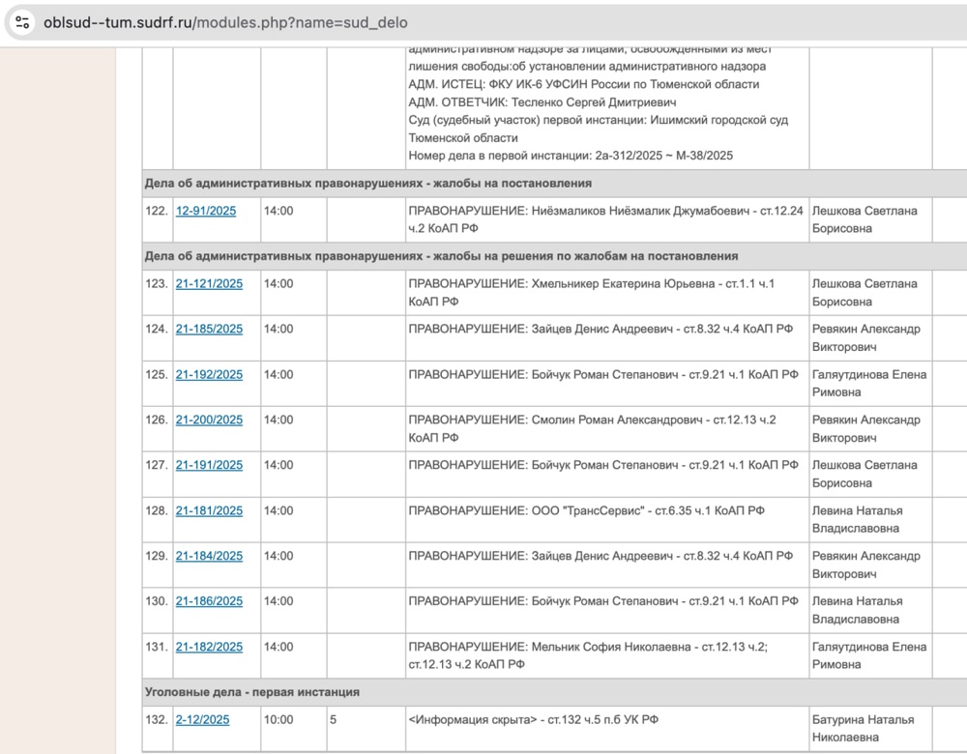The height and width of the screenshot is (754, 967).
Task: Click judge Лешкова Светлана Борисовна in row 127
Action: 864,474
